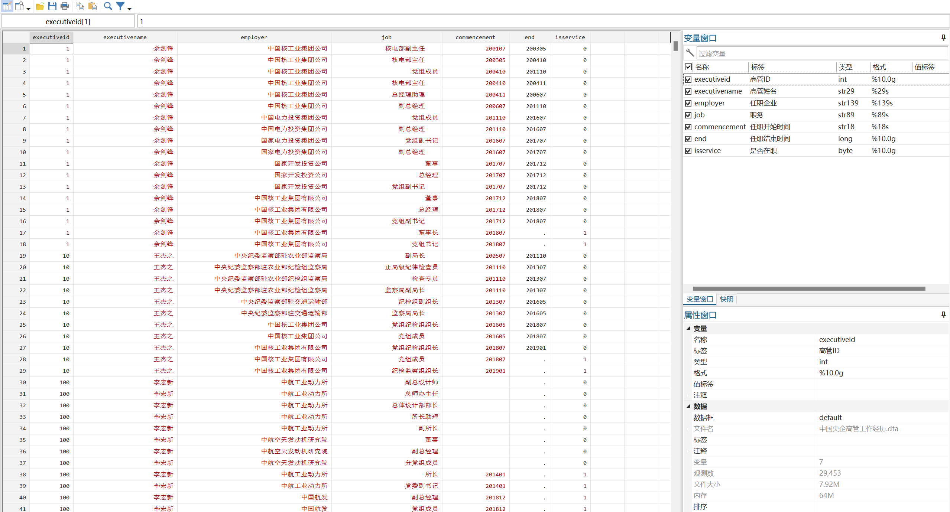Uncheck the executivename variable checkbox
This screenshot has height=512, width=950.
click(x=688, y=91)
